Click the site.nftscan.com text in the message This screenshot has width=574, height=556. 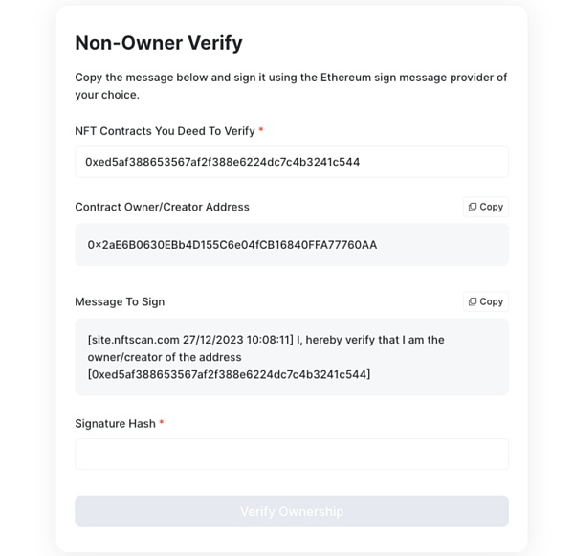135,340
